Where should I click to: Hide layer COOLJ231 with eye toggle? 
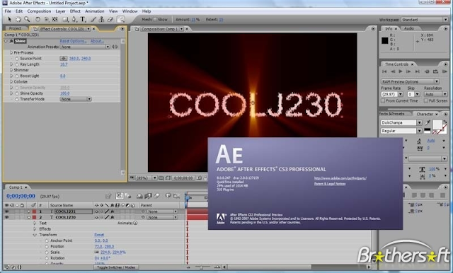point(6,211)
